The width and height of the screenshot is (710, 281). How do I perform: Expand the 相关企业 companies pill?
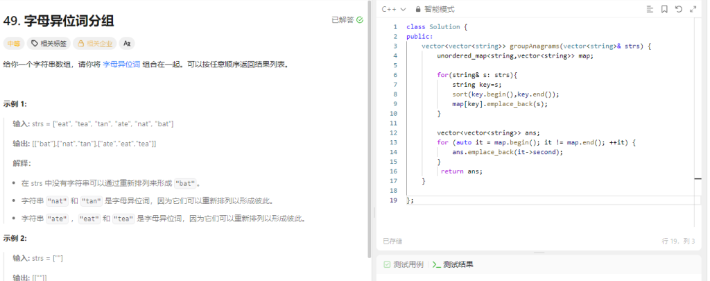click(x=94, y=43)
